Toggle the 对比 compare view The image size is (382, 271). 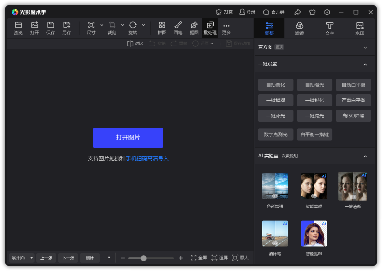pyautogui.click(x=134, y=44)
